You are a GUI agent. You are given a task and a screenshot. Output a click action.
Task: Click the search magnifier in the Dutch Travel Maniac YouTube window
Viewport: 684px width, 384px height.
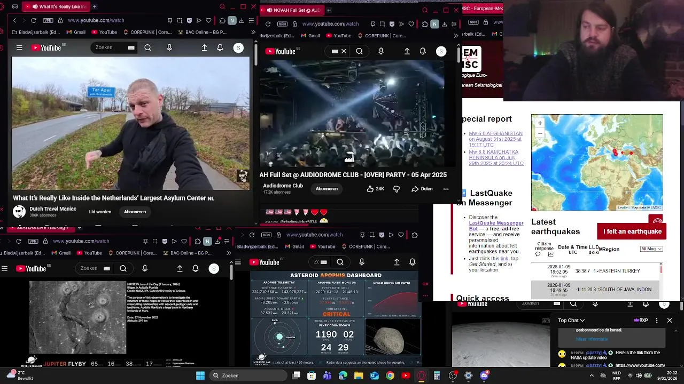[147, 47]
